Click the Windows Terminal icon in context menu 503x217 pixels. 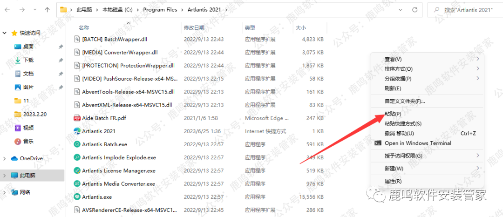click(378, 143)
